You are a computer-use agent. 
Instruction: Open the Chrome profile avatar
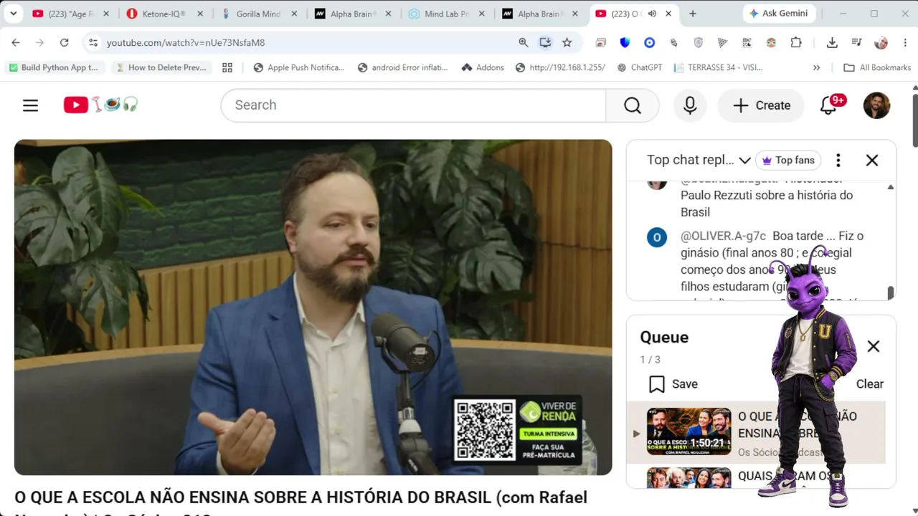[x=881, y=43]
